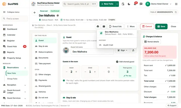Click Per day edit link
Viewport: 181px width, 108px height.
pyautogui.click(x=127, y=76)
